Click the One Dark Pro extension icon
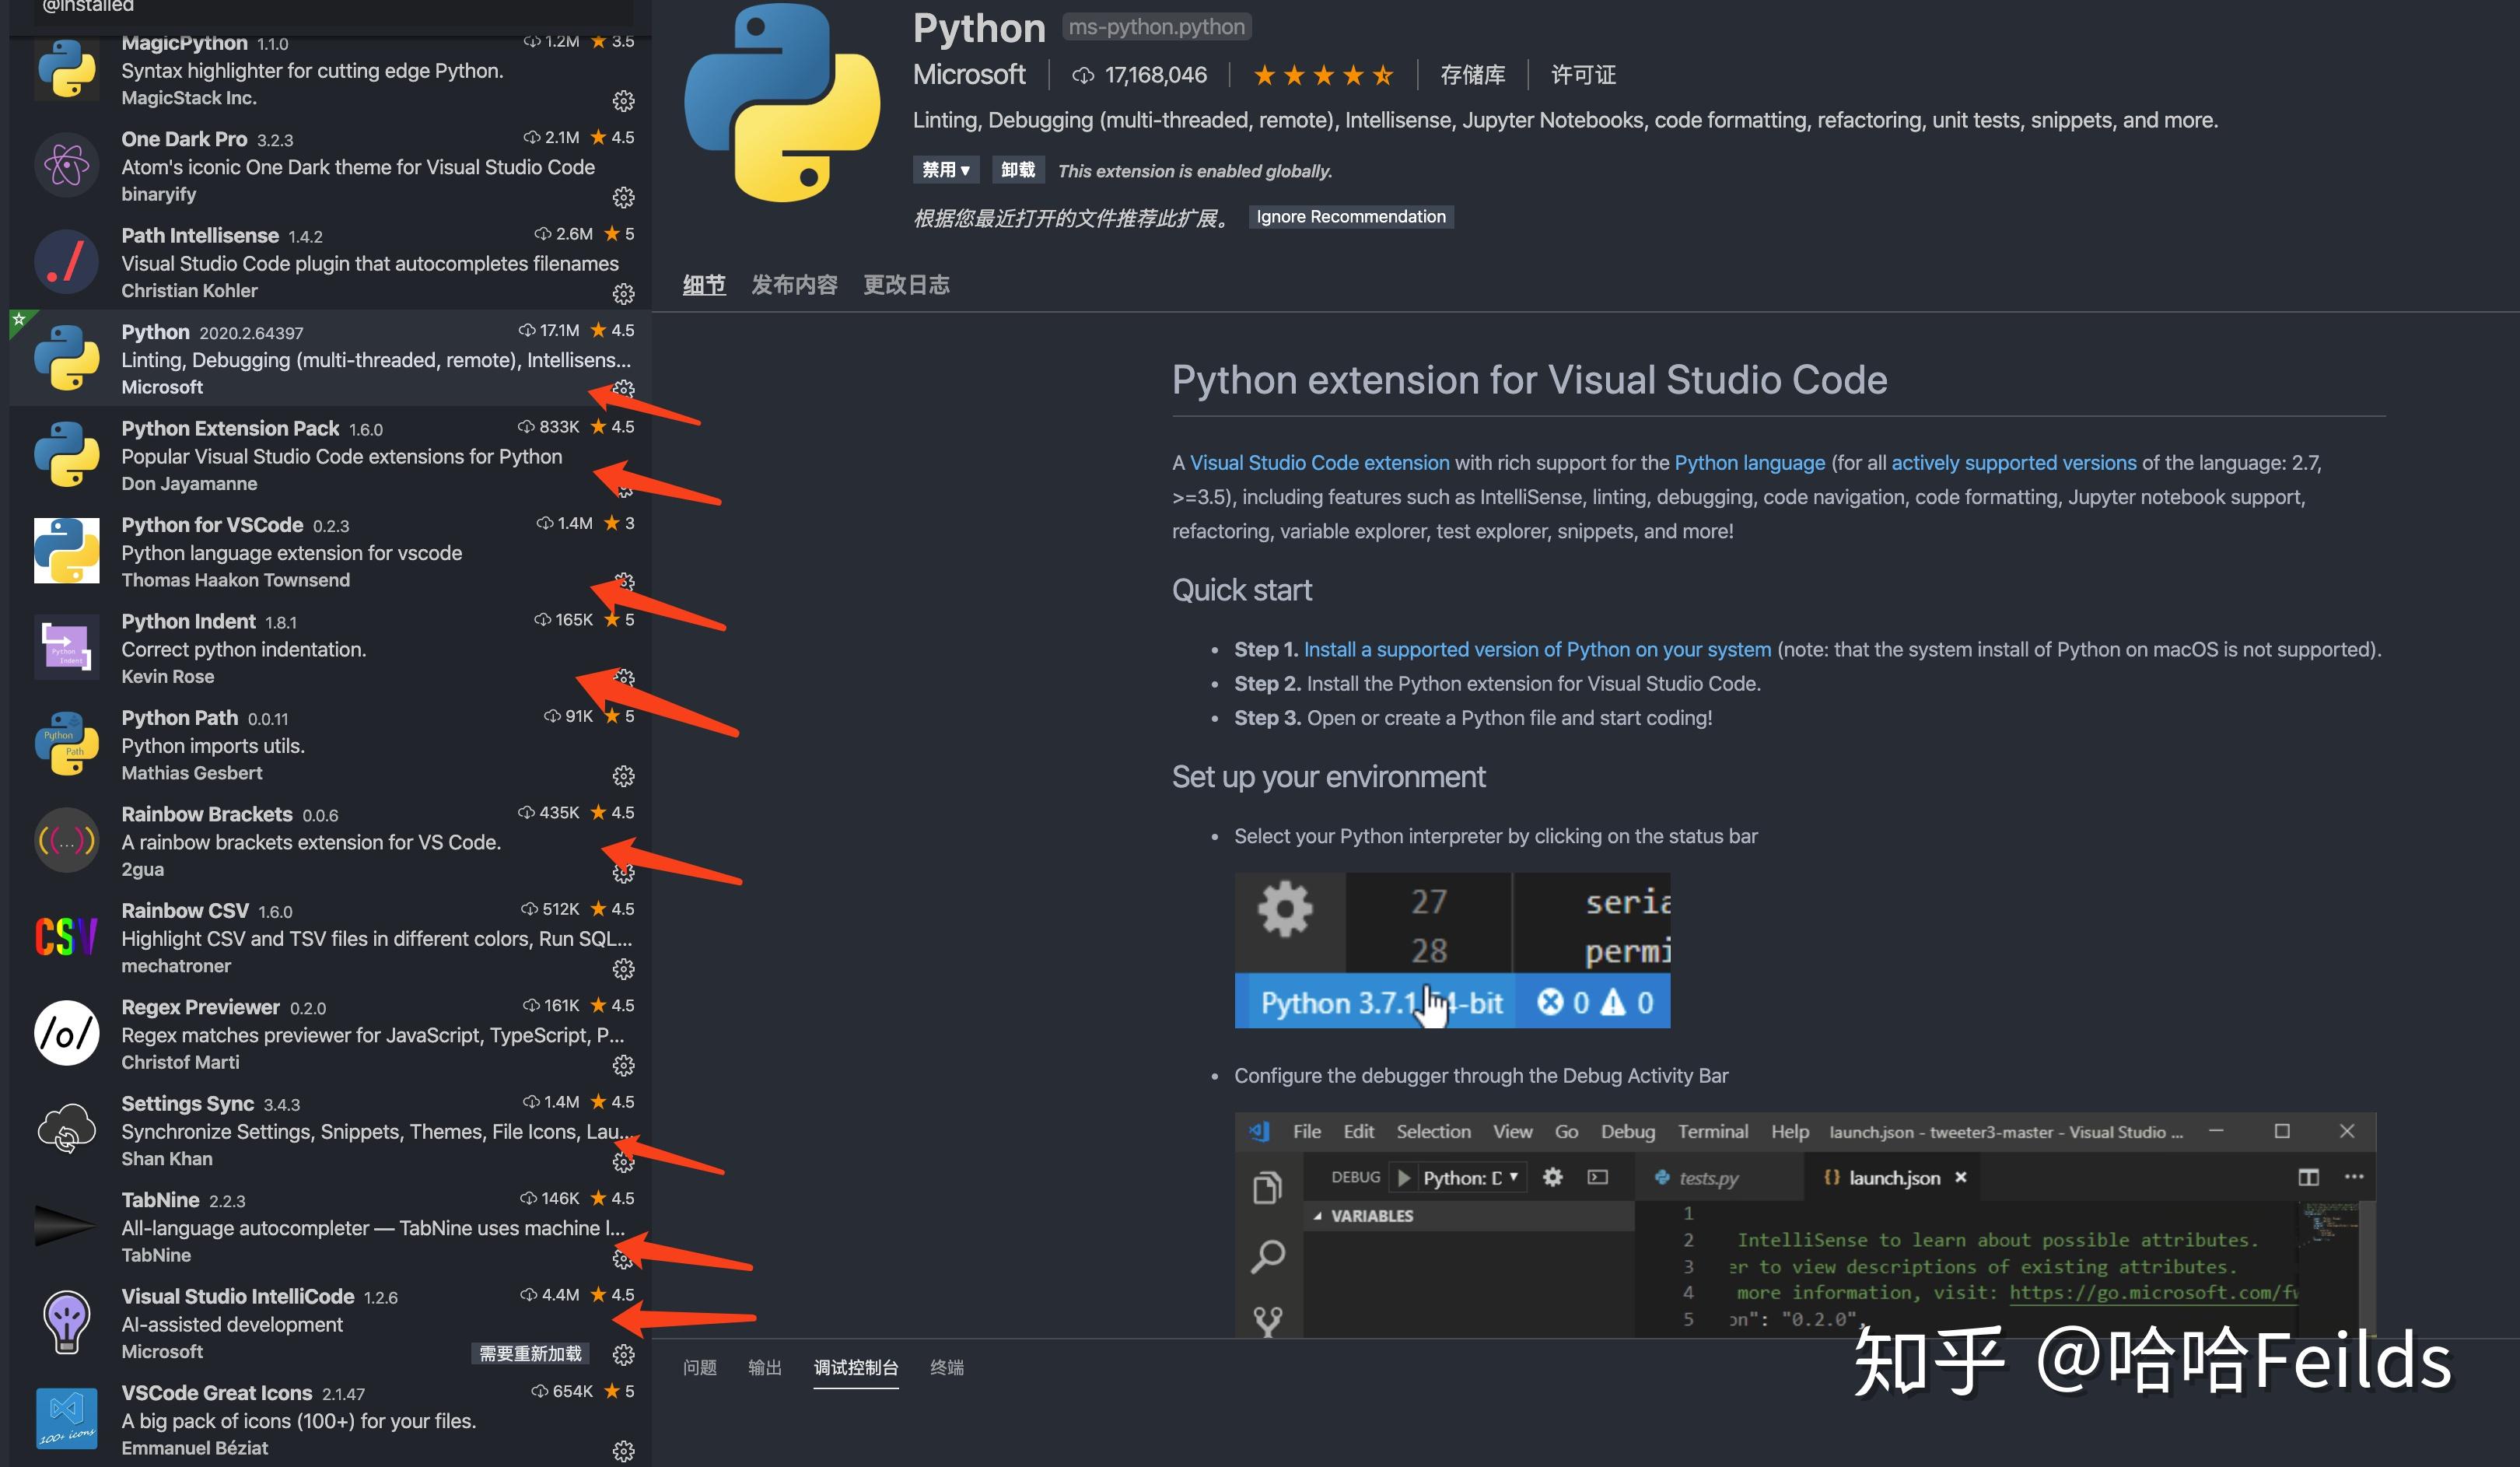This screenshot has width=2520, height=1467. [x=66, y=165]
